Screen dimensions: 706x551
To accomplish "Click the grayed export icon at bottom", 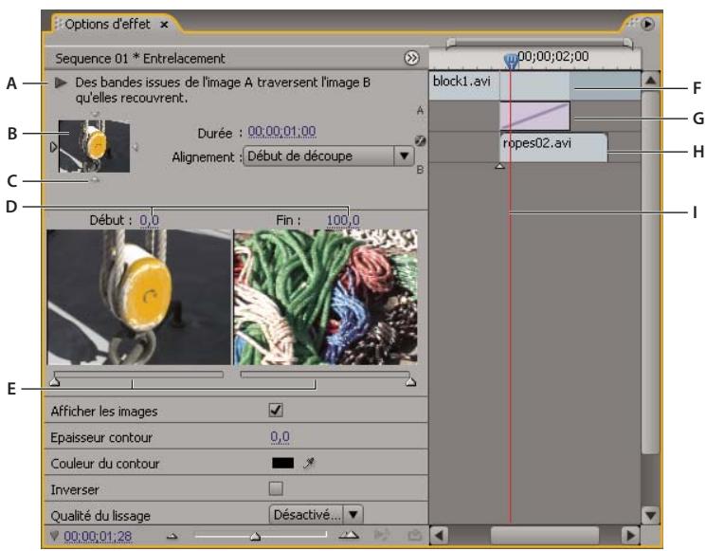I will pyautogui.click(x=414, y=535).
